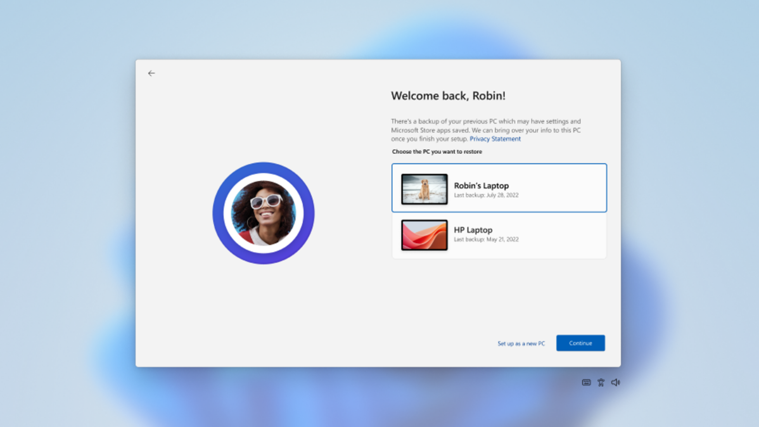The height and width of the screenshot is (427, 759).
Task: Click the Choose the PC you want to restore label
Action: coord(437,151)
